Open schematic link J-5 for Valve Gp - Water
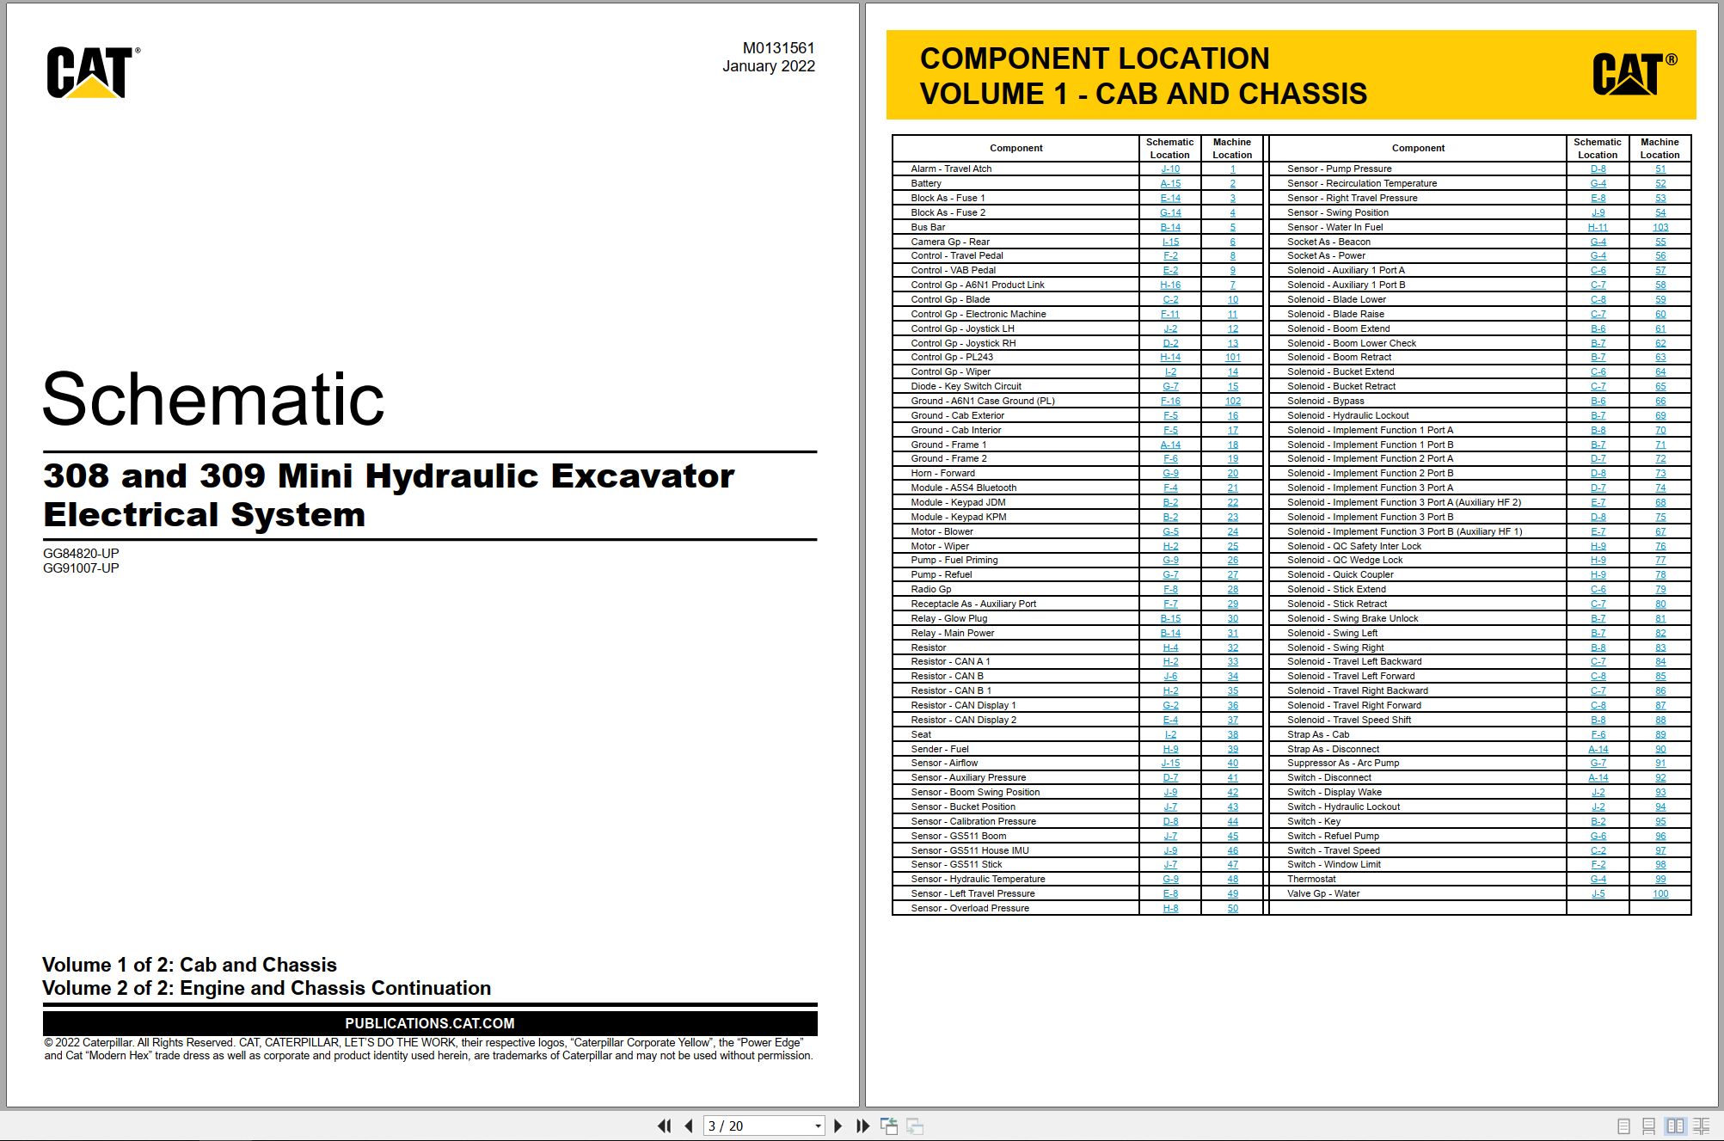The width and height of the screenshot is (1724, 1141). [x=1598, y=893]
